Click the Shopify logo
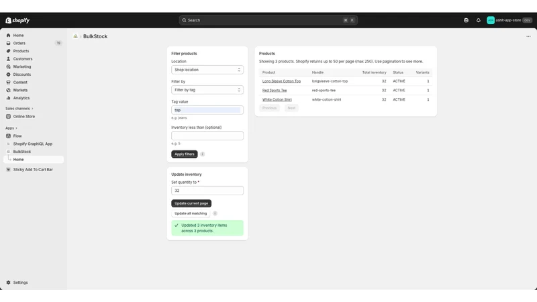This screenshot has width=537, height=302. (17, 20)
